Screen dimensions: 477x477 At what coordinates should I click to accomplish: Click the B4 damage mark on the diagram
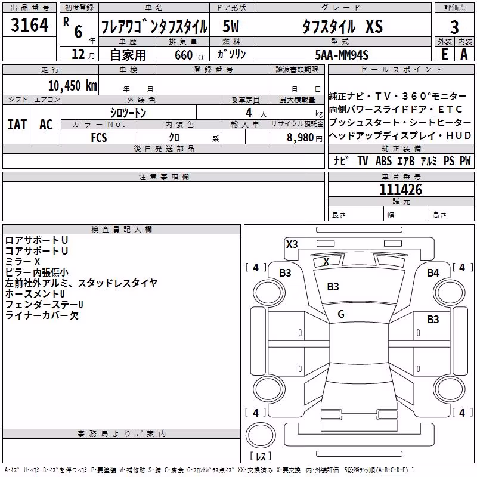pos(433,273)
